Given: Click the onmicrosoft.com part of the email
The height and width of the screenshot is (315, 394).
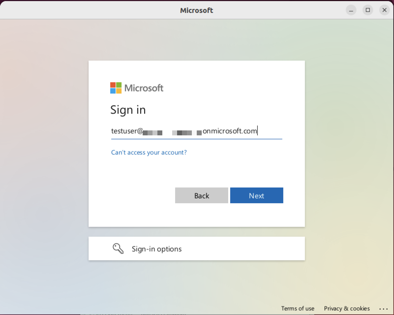Looking at the screenshot, I should (230, 131).
